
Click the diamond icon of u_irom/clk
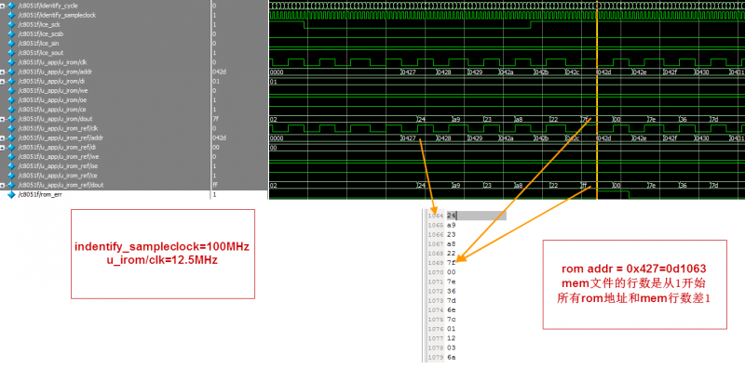tap(11, 62)
